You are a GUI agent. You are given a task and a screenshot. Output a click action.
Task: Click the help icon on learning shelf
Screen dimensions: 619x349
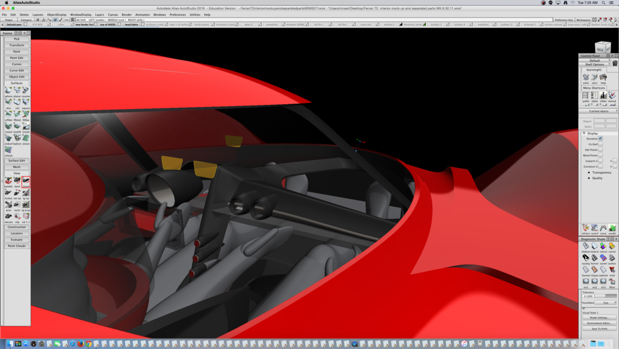coord(603,78)
